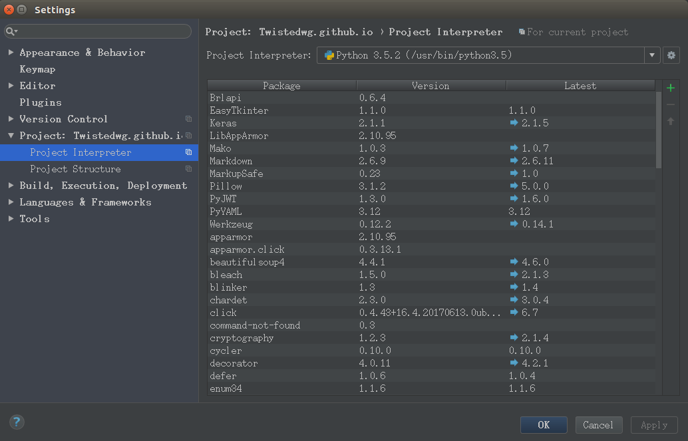688x441 pixels.
Task: Click the copy icon beside Version Control
Action: tap(189, 119)
